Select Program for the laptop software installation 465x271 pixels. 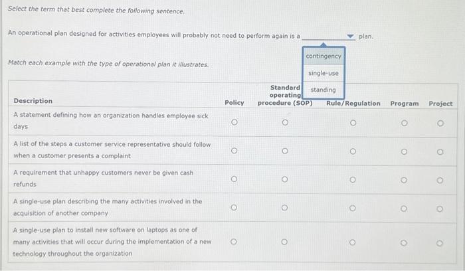pos(404,242)
